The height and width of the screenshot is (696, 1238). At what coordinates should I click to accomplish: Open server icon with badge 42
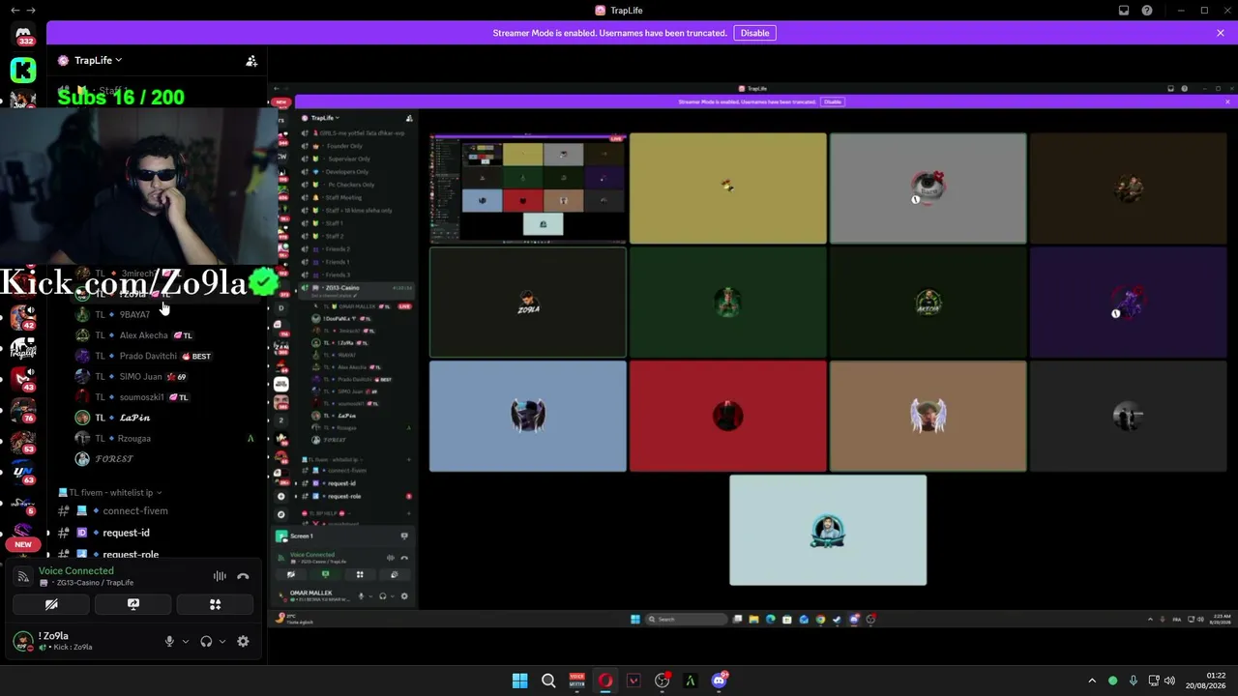click(23, 317)
